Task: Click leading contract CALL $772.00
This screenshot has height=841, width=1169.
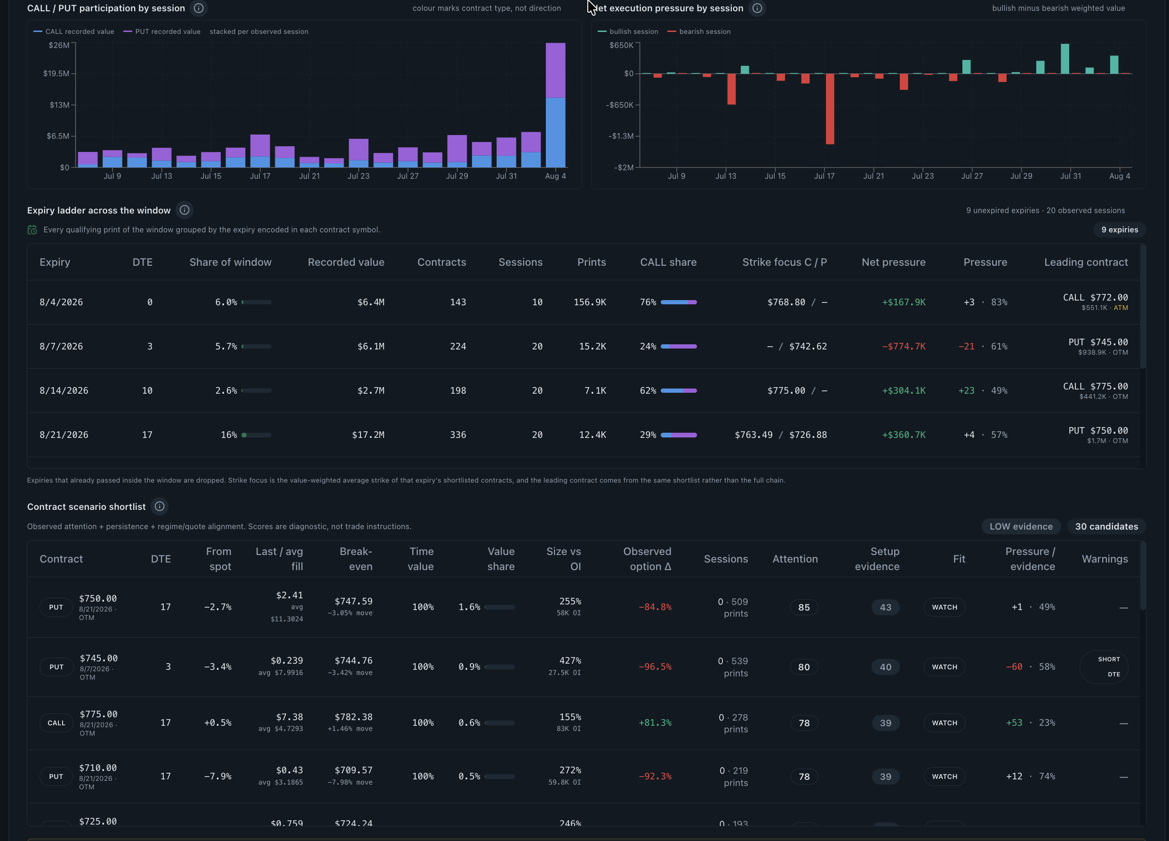Action: pyautogui.click(x=1095, y=298)
